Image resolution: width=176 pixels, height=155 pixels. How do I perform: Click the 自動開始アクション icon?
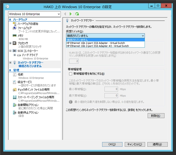coord(15,105)
